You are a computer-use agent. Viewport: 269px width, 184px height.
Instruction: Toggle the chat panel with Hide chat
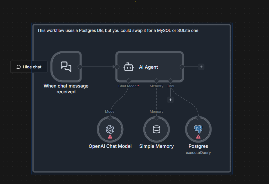(x=29, y=67)
